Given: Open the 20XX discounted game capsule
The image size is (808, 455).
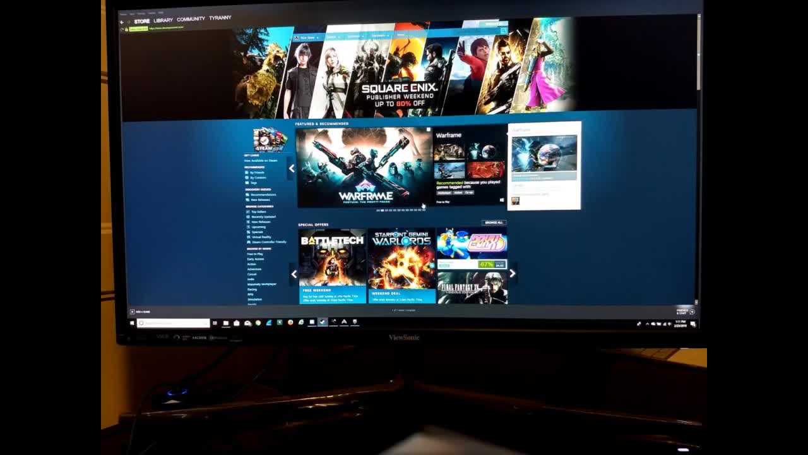Looking at the screenshot, I should 472,249.
